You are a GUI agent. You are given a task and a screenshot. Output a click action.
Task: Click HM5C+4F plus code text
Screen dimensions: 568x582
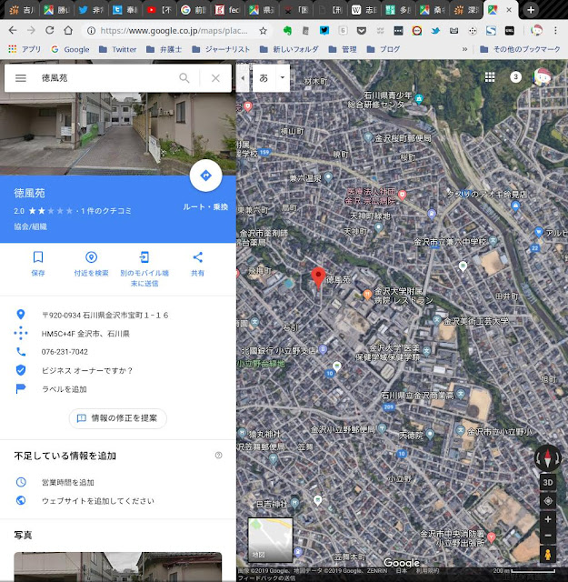(85, 334)
